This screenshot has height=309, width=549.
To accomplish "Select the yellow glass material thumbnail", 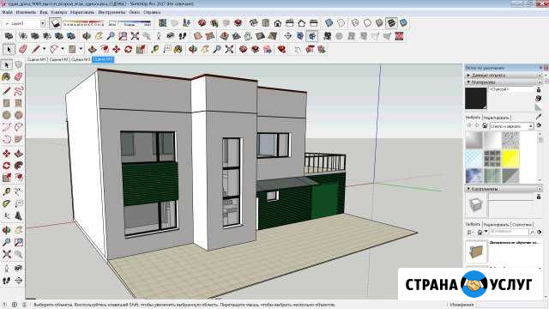I will pyautogui.click(x=510, y=158).
